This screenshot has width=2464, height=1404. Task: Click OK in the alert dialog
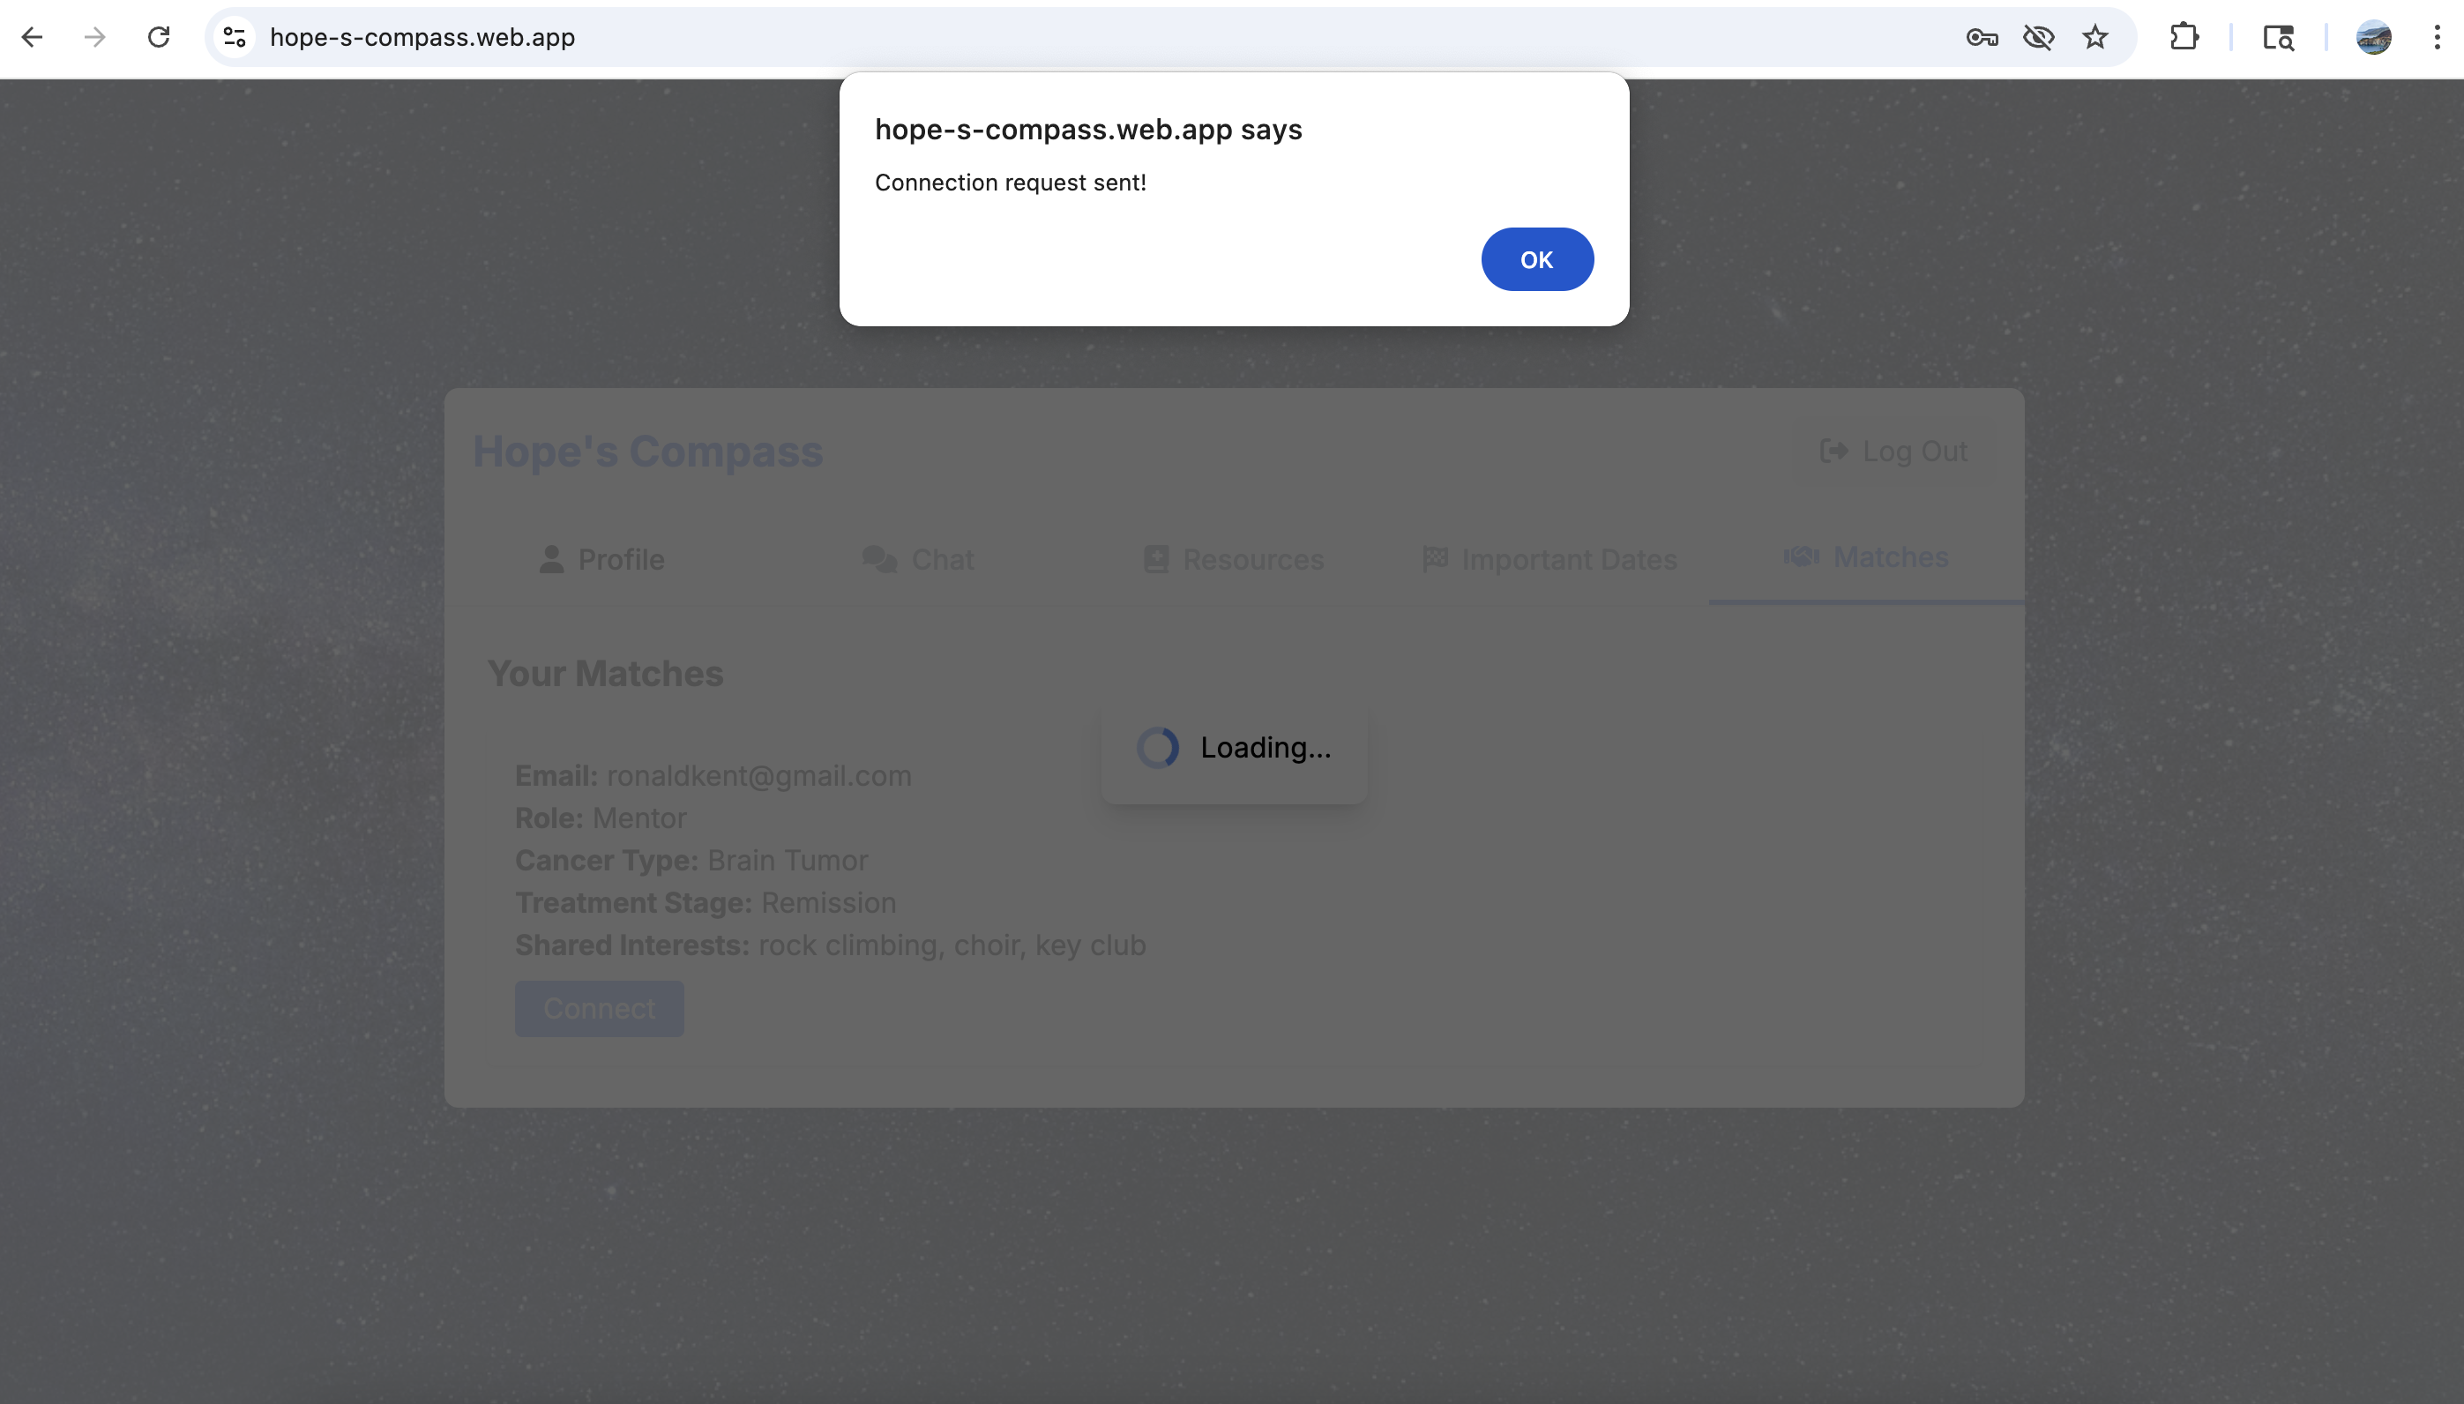[x=1536, y=259]
